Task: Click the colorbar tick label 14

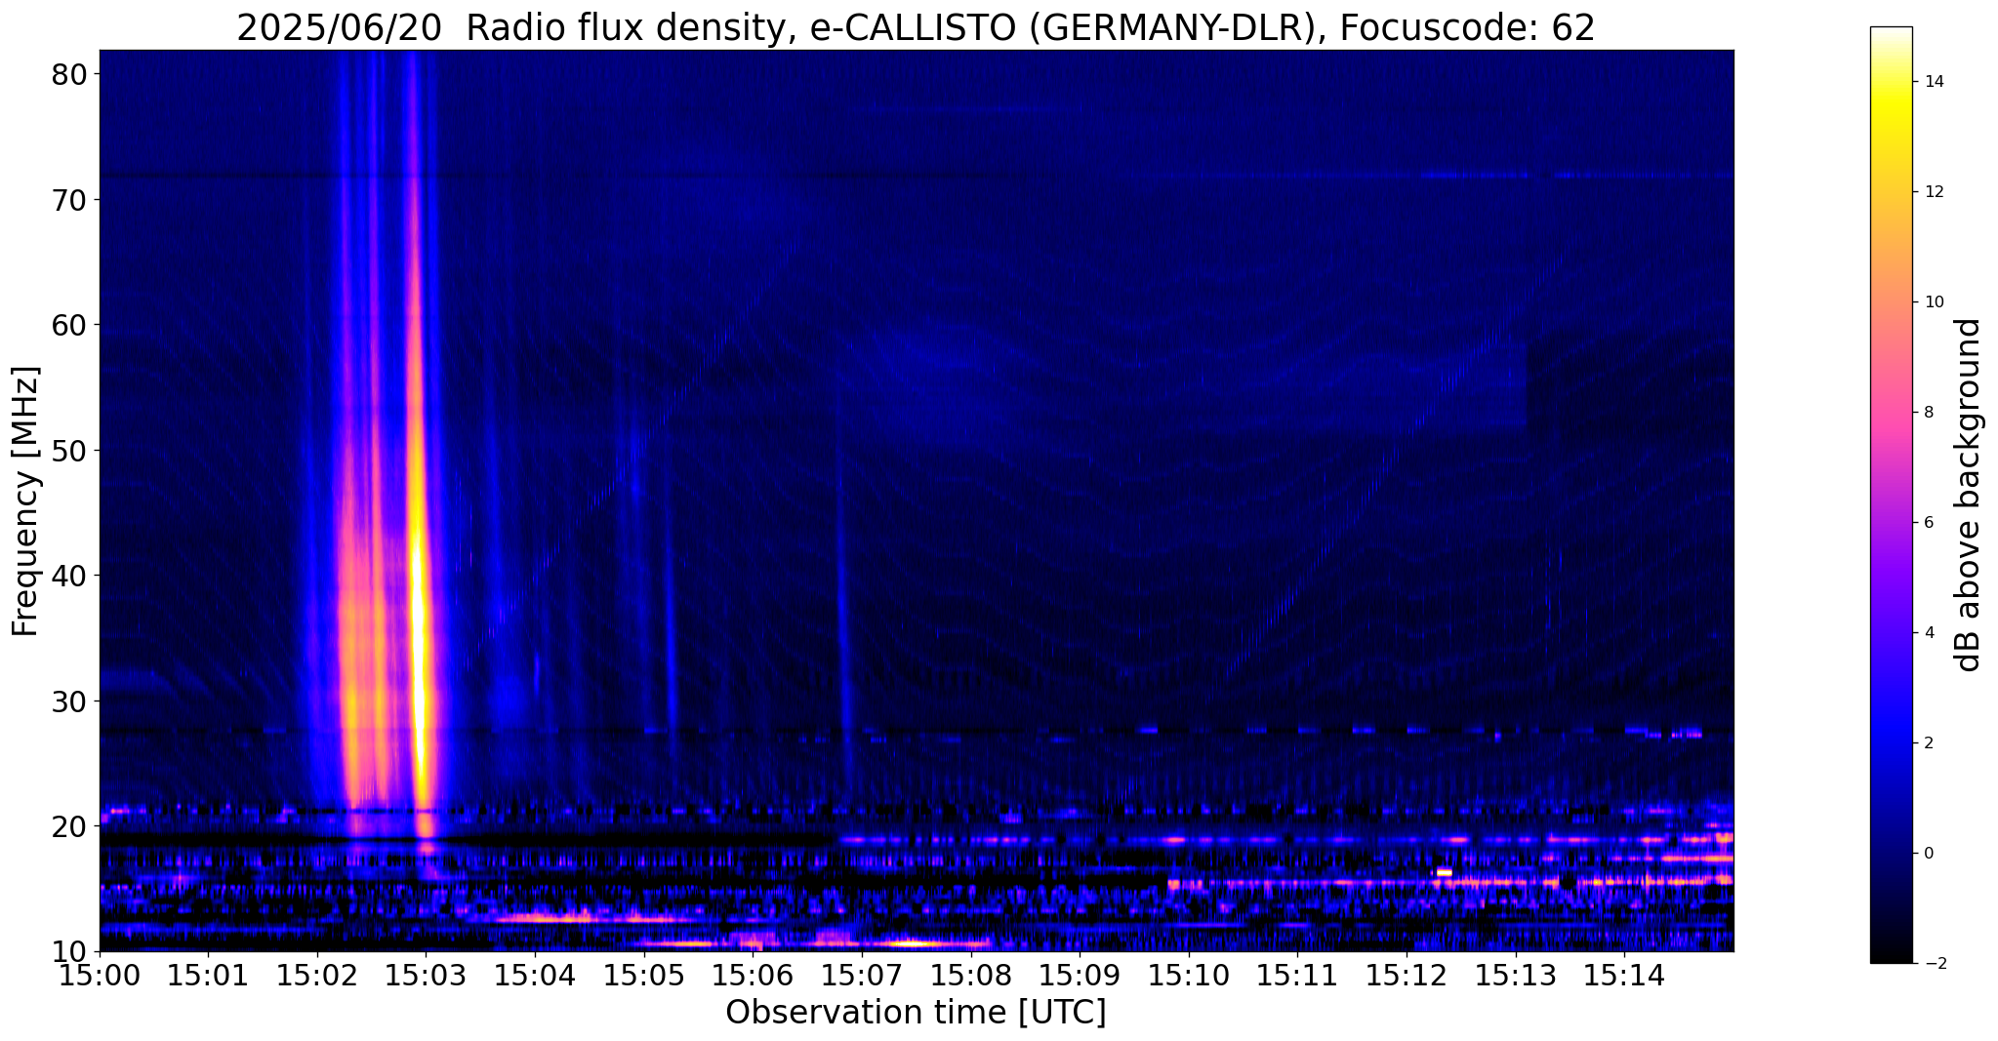Action: [1933, 82]
